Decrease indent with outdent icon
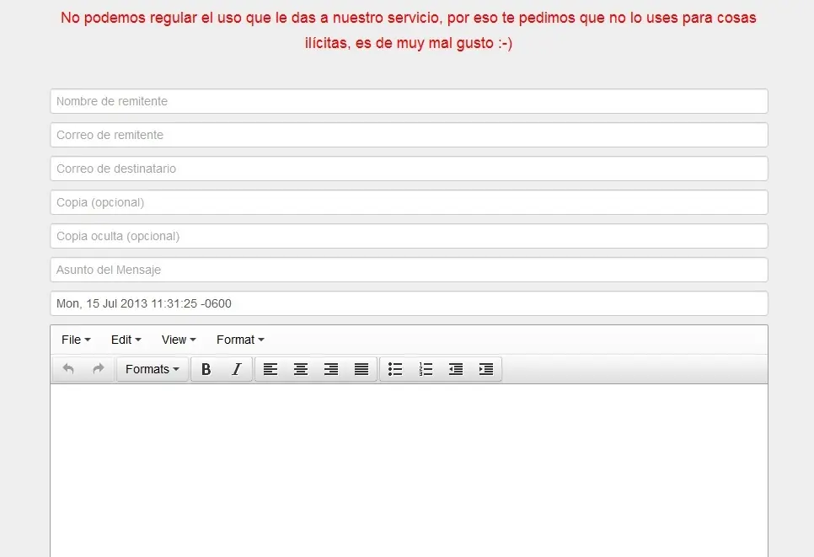This screenshot has width=814, height=557. 456,369
